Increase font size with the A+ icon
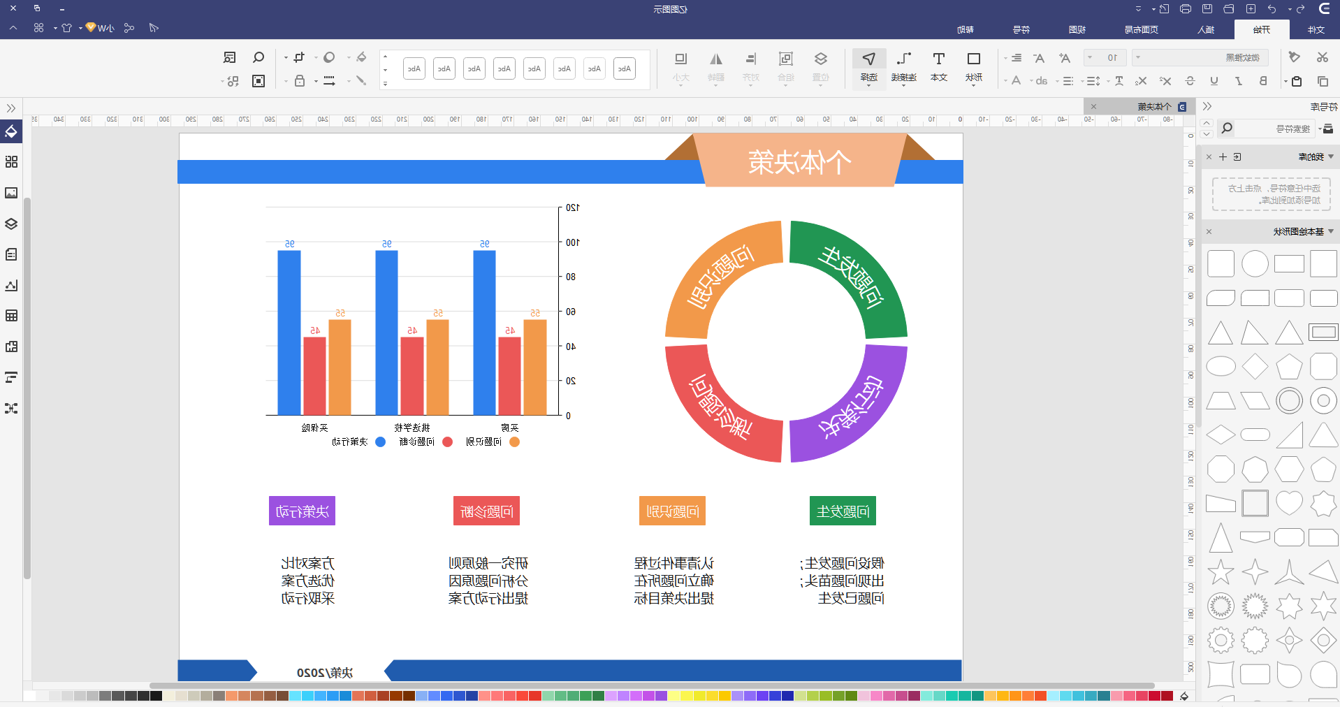The width and height of the screenshot is (1340, 707). 1064,58
